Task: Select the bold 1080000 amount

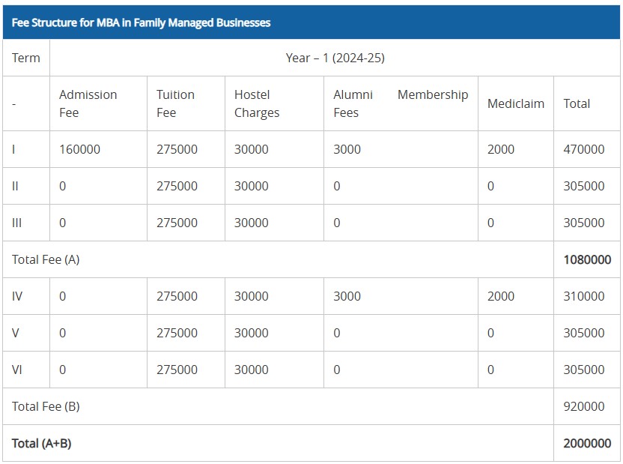Action: click(x=587, y=259)
